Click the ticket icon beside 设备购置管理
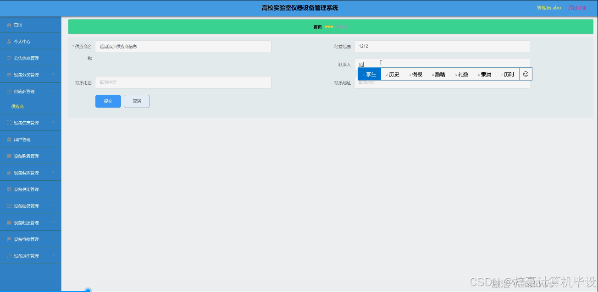 point(9,156)
